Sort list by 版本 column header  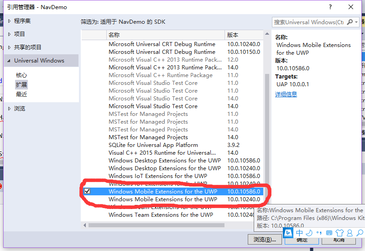244,35
